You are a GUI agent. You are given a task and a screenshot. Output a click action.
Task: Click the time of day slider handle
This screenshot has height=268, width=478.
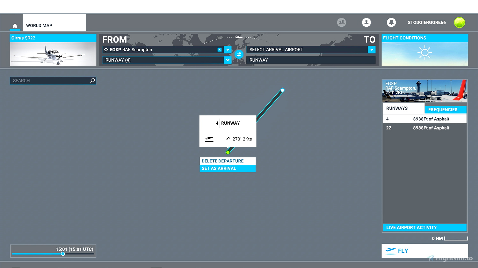pyautogui.click(x=63, y=254)
